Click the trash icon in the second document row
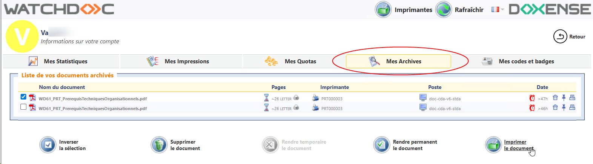This screenshot has width=593, height=164. click(x=555, y=107)
